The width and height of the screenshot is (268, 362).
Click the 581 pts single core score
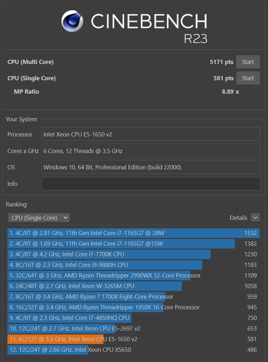click(224, 78)
